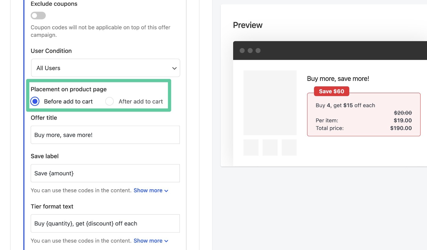Click the crossed-out $20.00 price
This screenshot has width=427, height=250.
click(x=403, y=113)
